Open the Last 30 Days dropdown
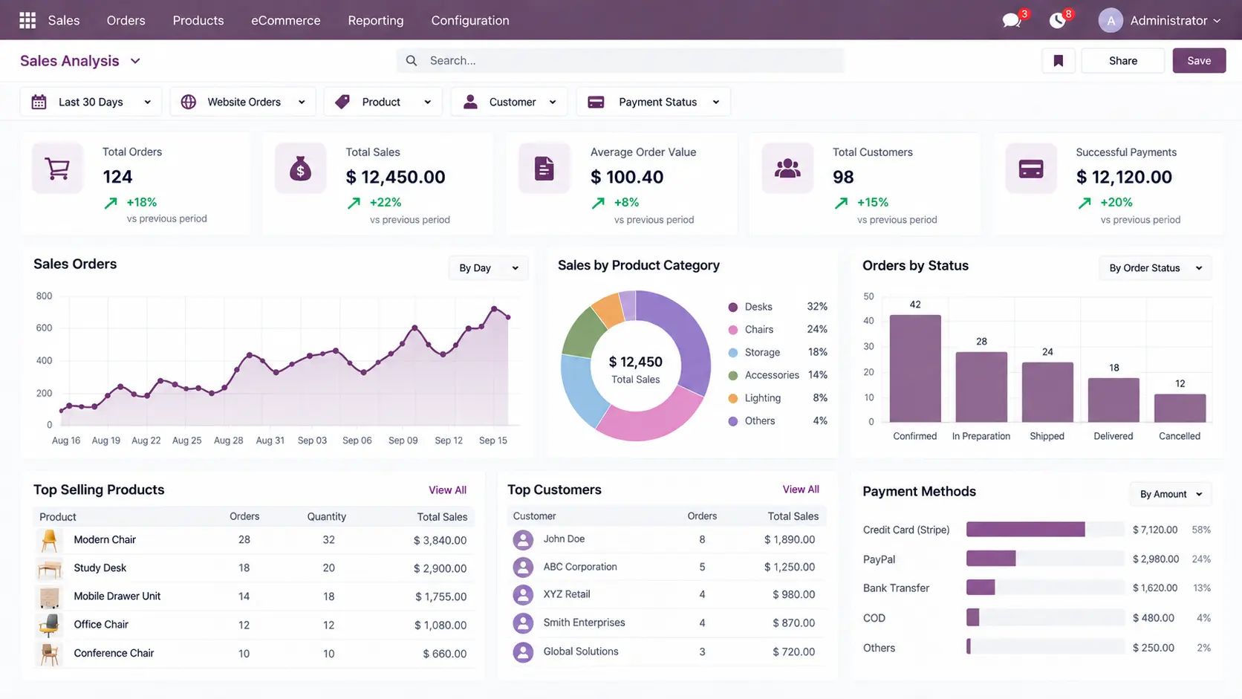The height and width of the screenshot is (699, 1242). (x=92, y=103)
